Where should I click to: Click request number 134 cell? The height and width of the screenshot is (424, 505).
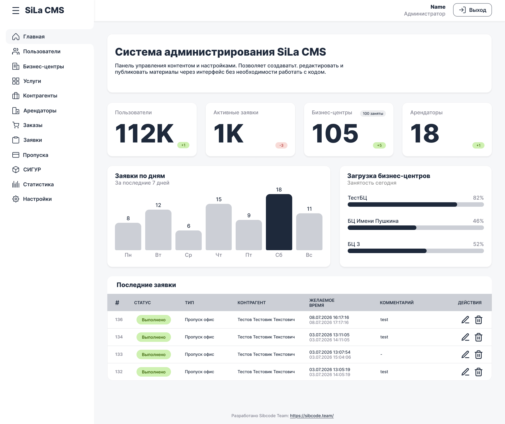tap(119, 337)
